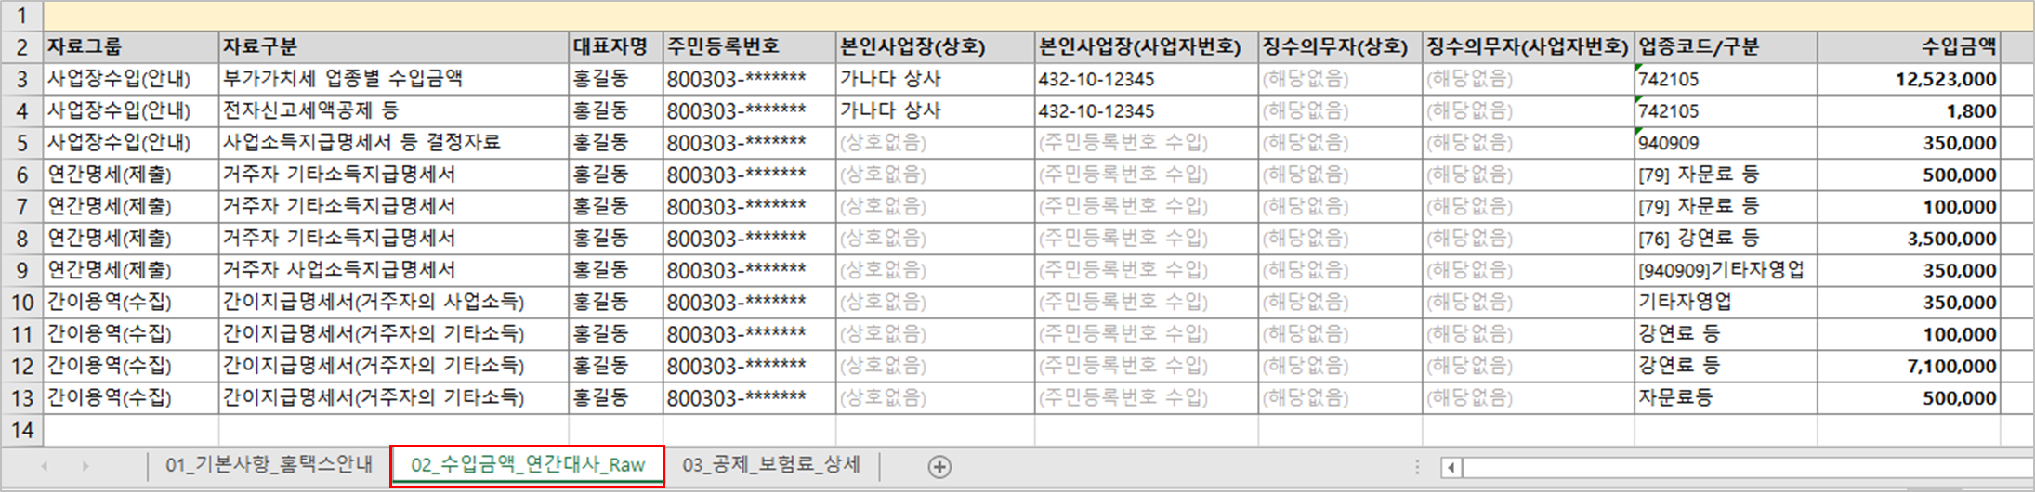
Task: Select 홍길동 cell in row 7
Action: click(616, 206)
